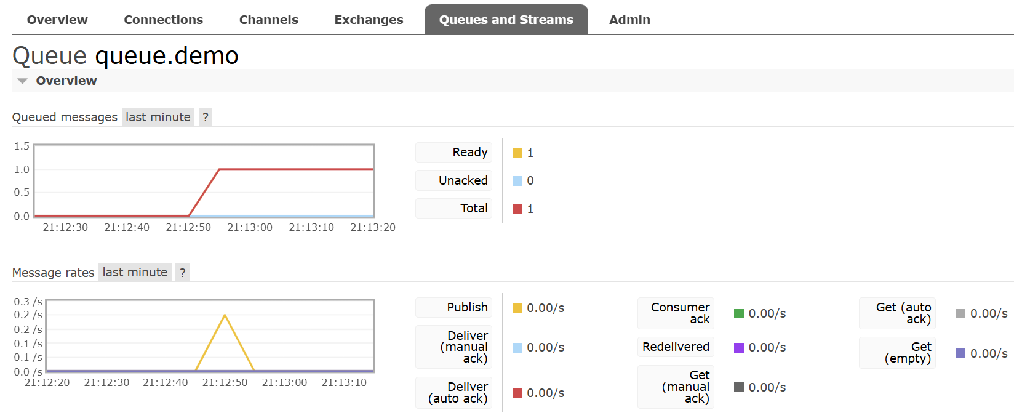
Task: Click the Queued messages line chart
Action: tap(204, 181)
